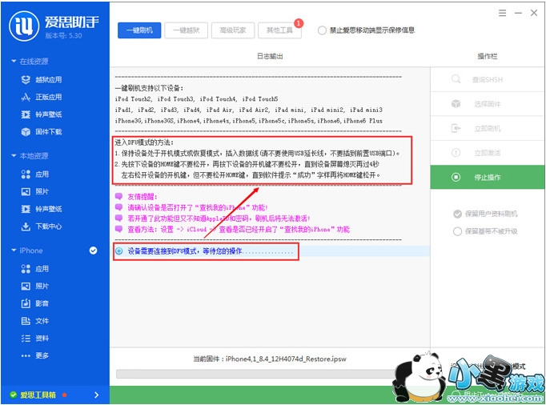Click the 查询SHSH magnifier icon
This screenshot has height=405, width=546.
click(456, 79)
